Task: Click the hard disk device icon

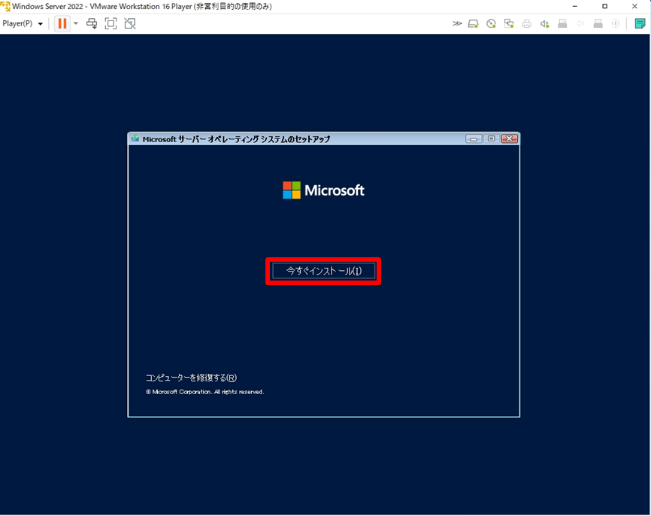Action: point(474,23)
